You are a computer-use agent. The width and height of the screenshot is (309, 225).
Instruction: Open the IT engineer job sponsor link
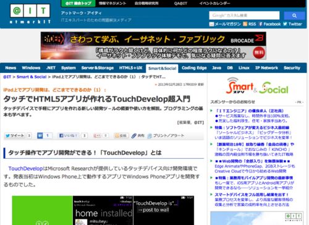[x=250, y=111]
